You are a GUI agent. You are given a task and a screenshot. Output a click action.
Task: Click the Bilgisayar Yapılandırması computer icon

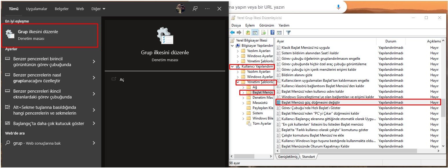click(238, 46)
